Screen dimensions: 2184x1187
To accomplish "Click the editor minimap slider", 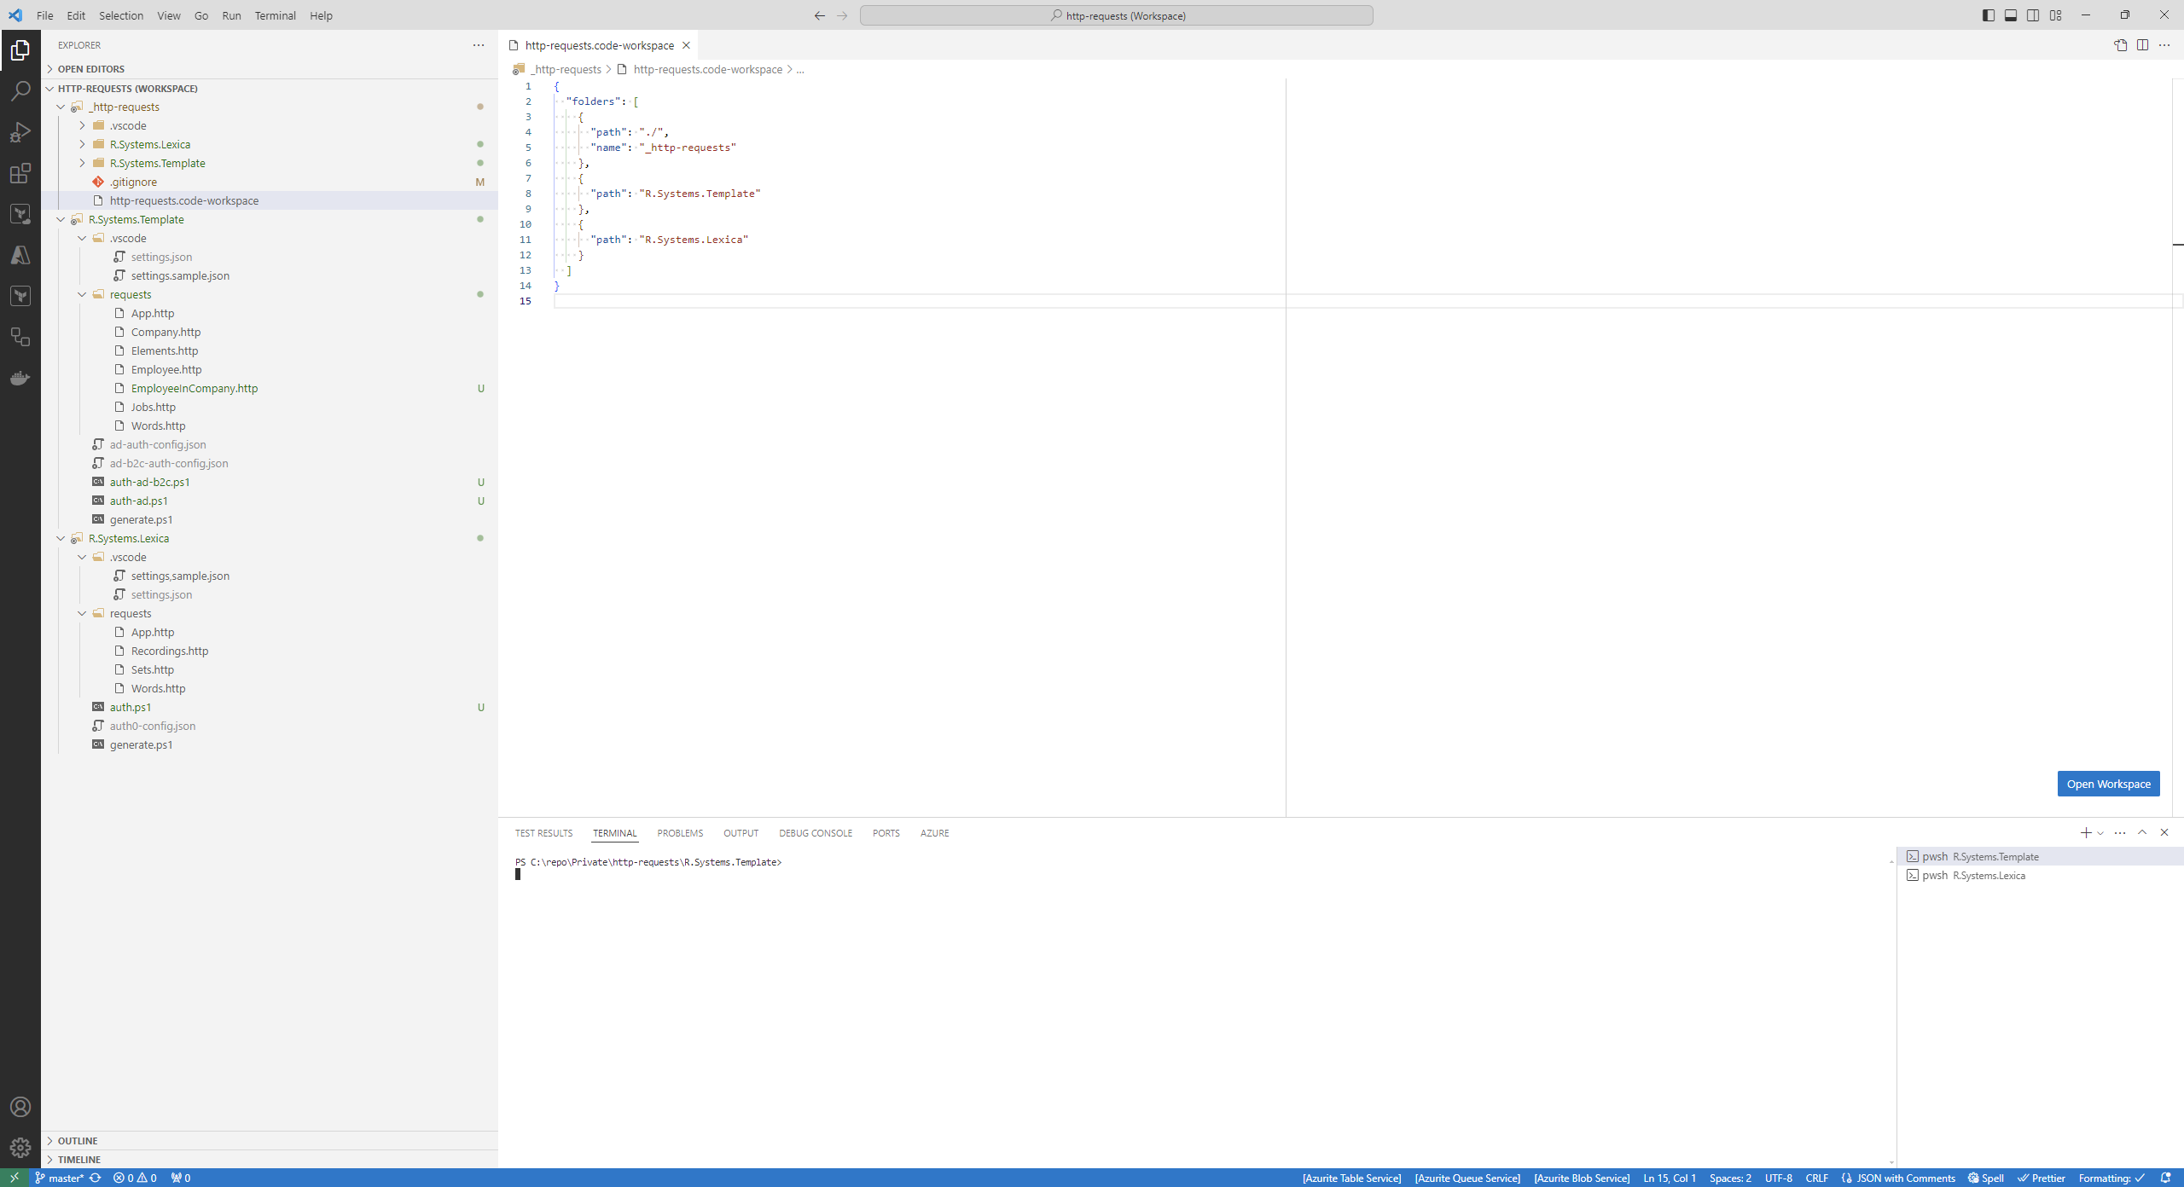I will click(x=2177, y=171).
